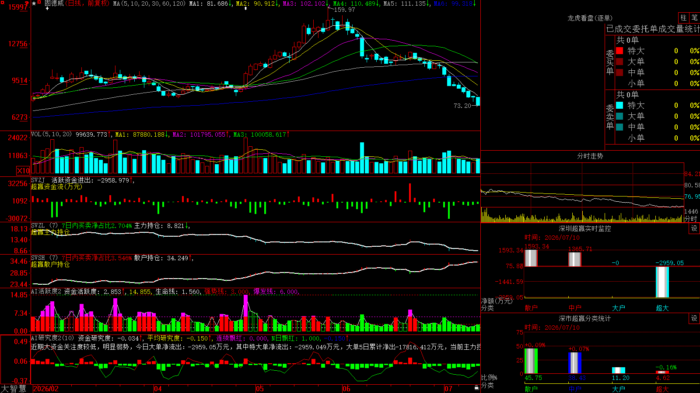Click the white plus marker under the star

(x=47, y=8)
